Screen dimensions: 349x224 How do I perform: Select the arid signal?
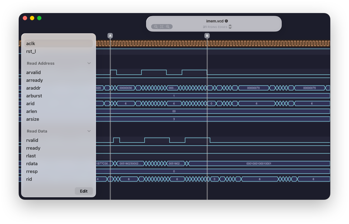pyautogui.click(x=59, y=104)
